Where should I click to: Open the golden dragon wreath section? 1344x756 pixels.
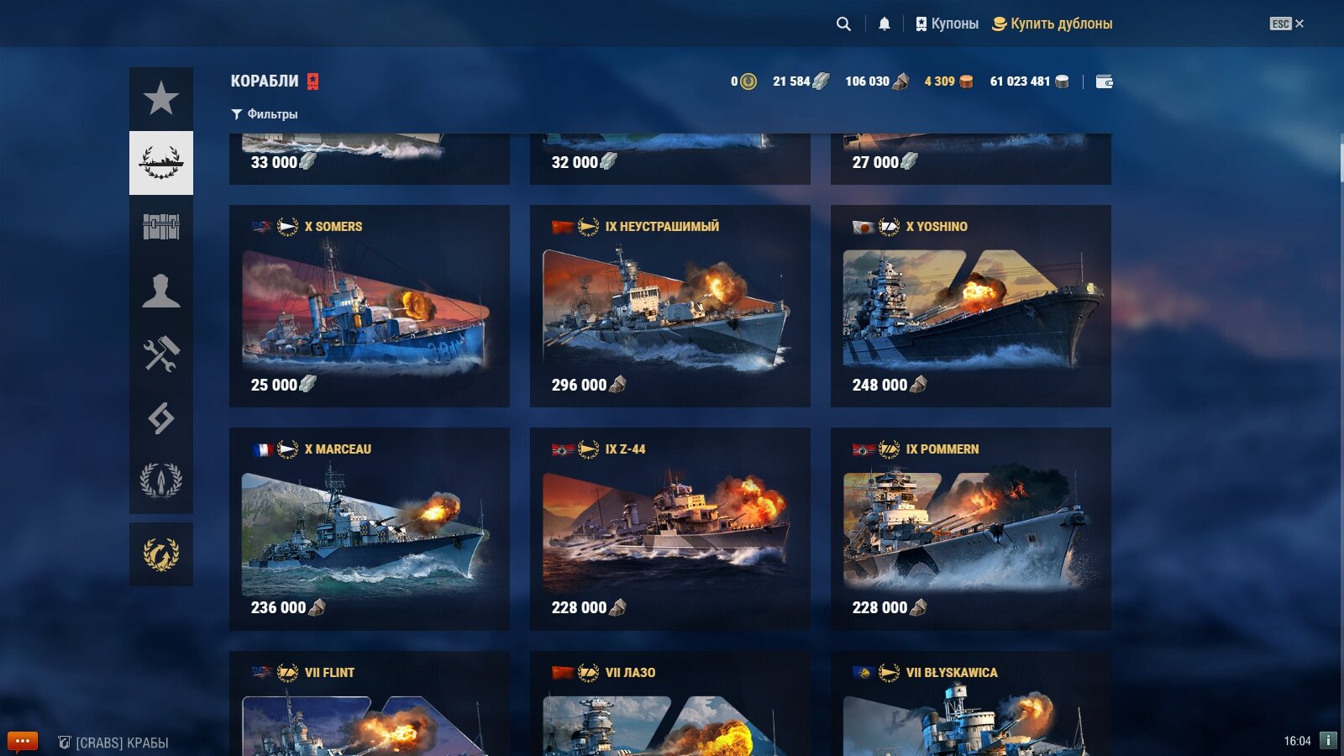(x=160, y=554)
